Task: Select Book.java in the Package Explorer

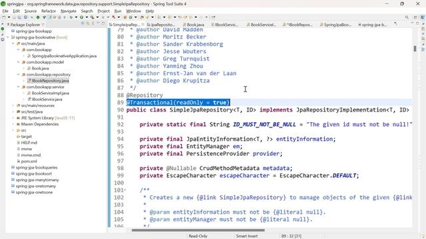Action: pyautogui.click(x=40, y=68)
